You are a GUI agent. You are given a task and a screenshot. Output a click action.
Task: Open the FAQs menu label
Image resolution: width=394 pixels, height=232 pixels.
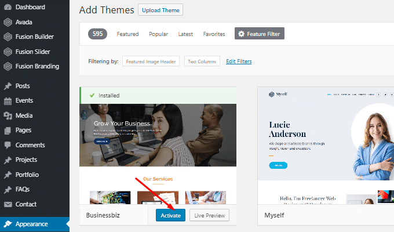pos(23,189)
